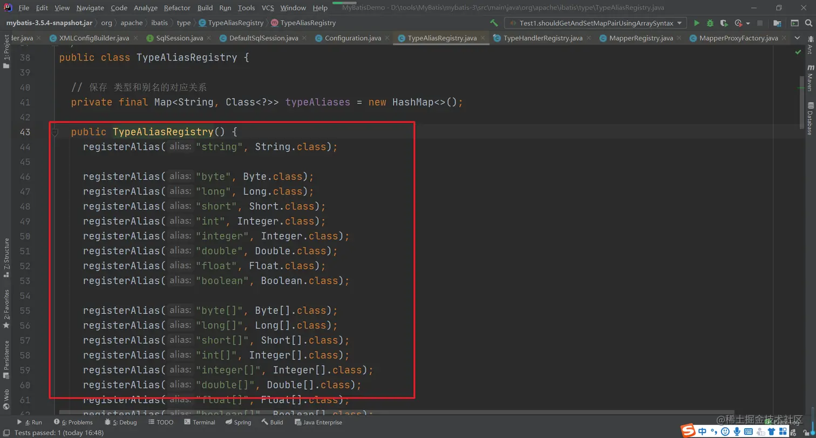Open the Problems tool window button
The width and height of the screenshot is (816, 438).
tap(73, 422)
